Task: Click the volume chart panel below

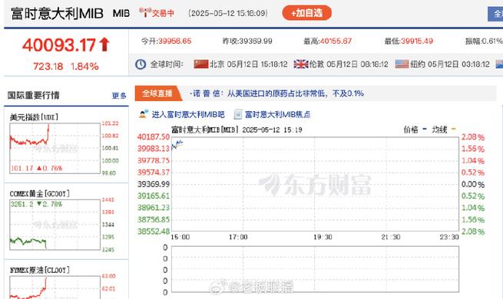Action: [x=315, y=269]
